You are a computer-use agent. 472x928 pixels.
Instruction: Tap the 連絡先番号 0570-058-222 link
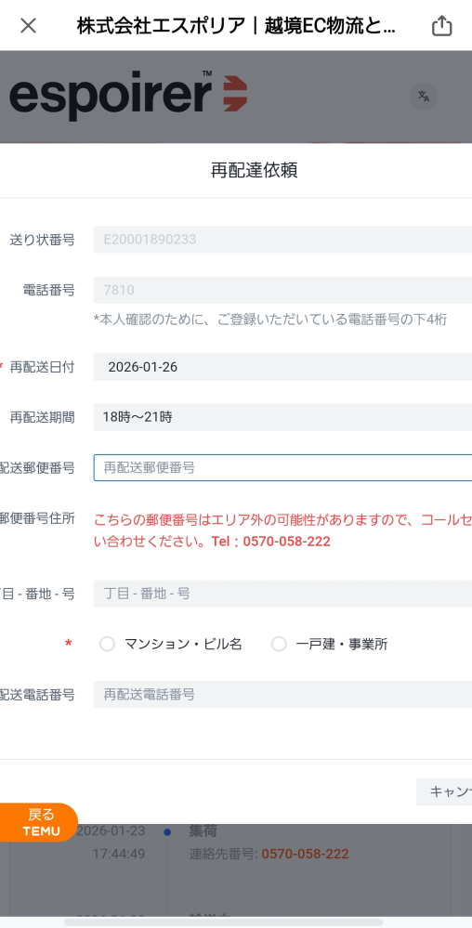305,854
